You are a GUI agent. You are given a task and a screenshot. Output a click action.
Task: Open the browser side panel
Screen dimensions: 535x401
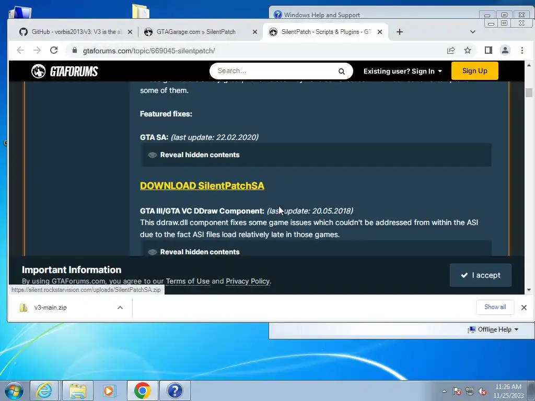coord(489,51)
